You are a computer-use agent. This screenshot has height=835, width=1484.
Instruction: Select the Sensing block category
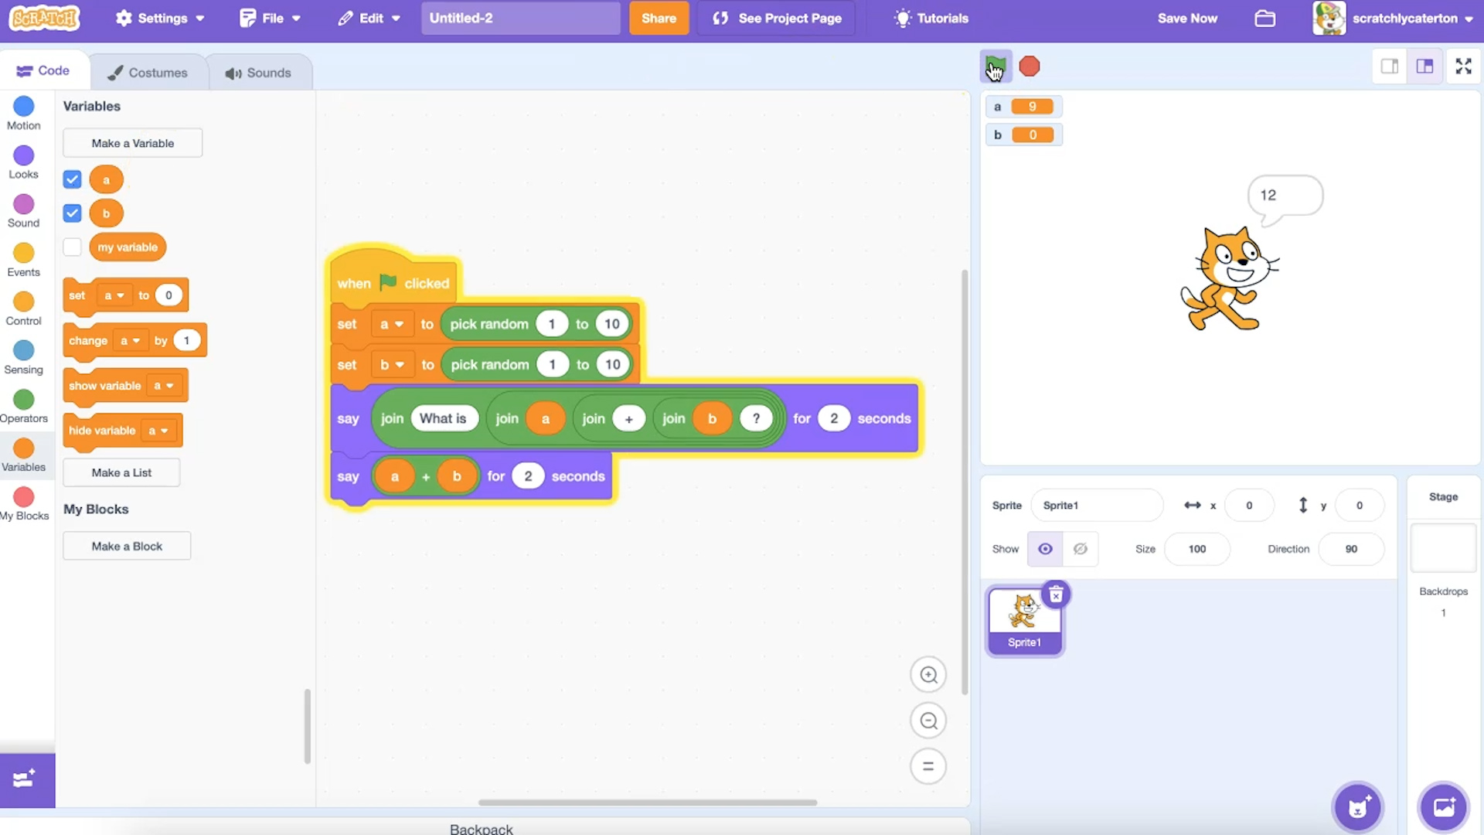24,357
